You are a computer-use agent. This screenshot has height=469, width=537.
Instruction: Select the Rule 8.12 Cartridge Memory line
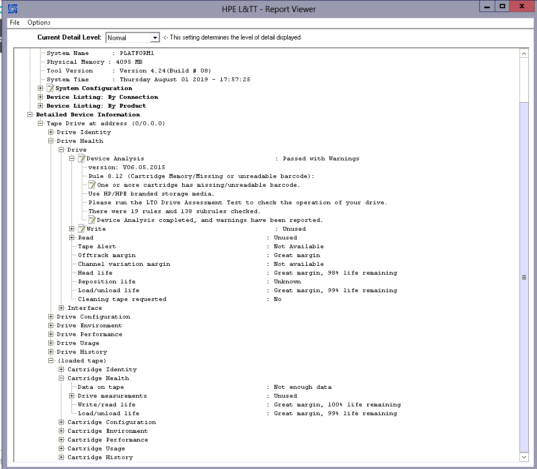(202, 176)
